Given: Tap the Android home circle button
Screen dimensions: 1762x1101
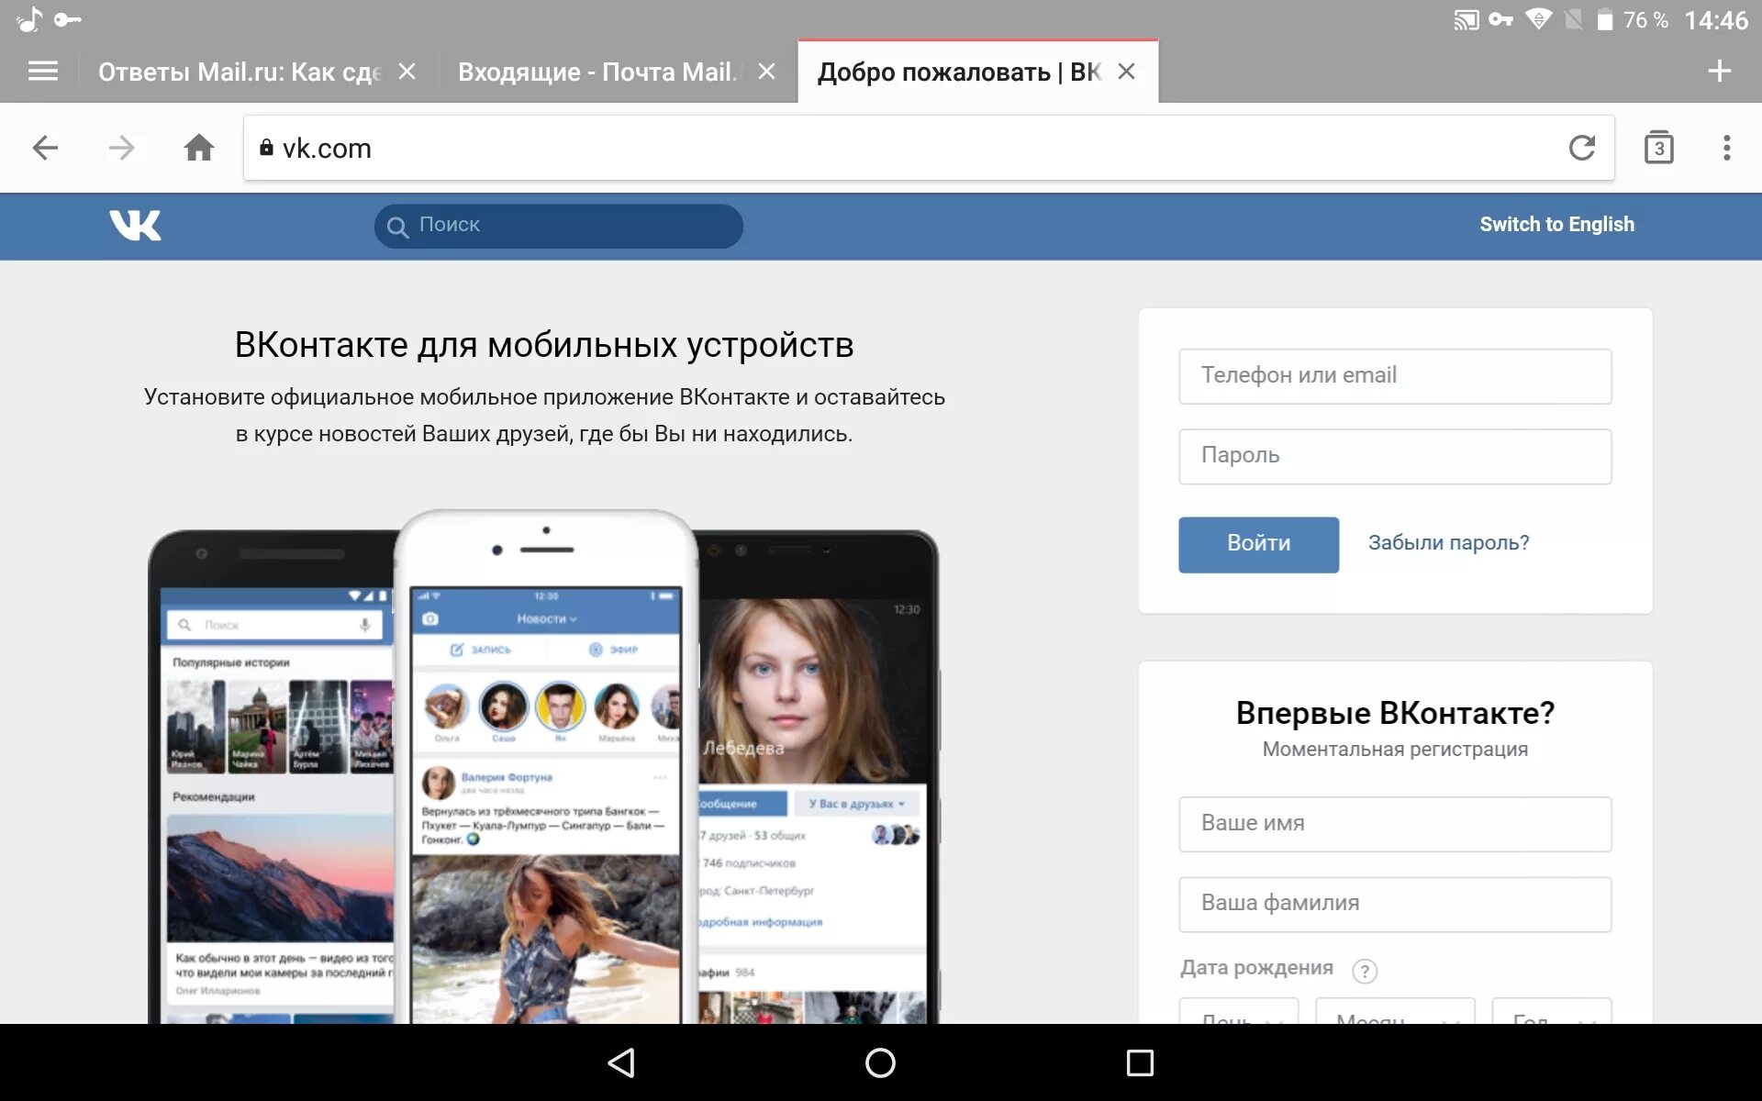Looking at the screenshot, I should [880, 1062].
